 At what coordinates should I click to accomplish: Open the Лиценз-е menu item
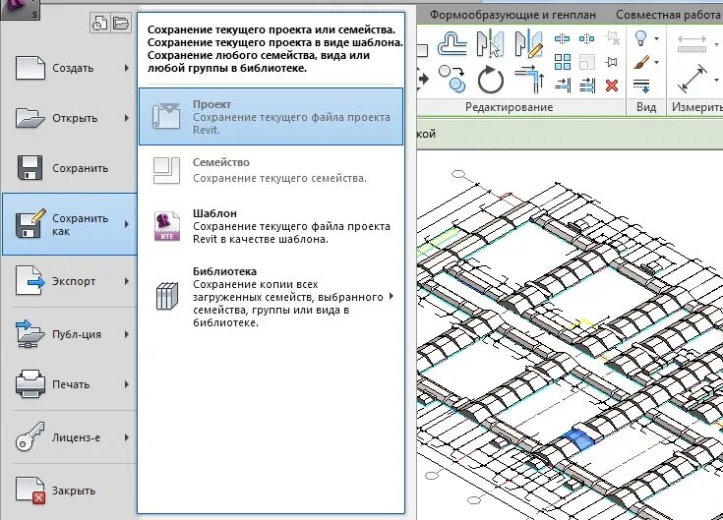[69, 437]
